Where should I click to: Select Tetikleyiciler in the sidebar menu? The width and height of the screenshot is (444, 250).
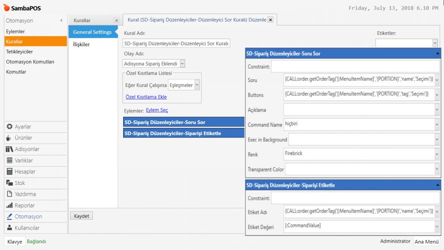pyautogui.click(x=19, y=52)
